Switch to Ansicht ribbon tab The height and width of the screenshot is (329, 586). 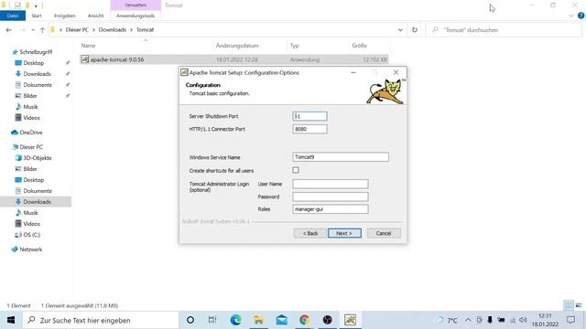pos(95,16)
